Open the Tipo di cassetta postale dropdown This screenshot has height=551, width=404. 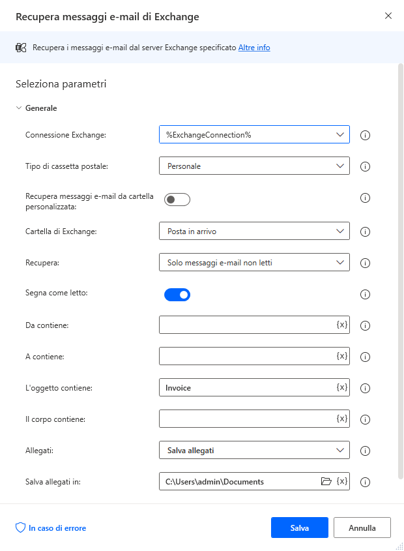254,166
